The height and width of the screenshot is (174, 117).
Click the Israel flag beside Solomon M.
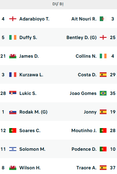(x=13, y=149)
